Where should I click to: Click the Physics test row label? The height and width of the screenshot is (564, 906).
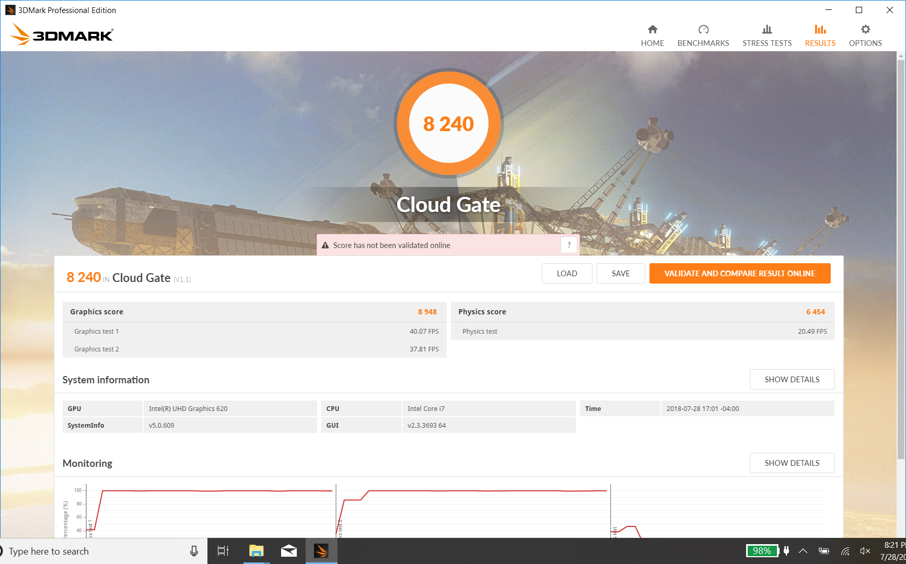[x=480, y=332]
